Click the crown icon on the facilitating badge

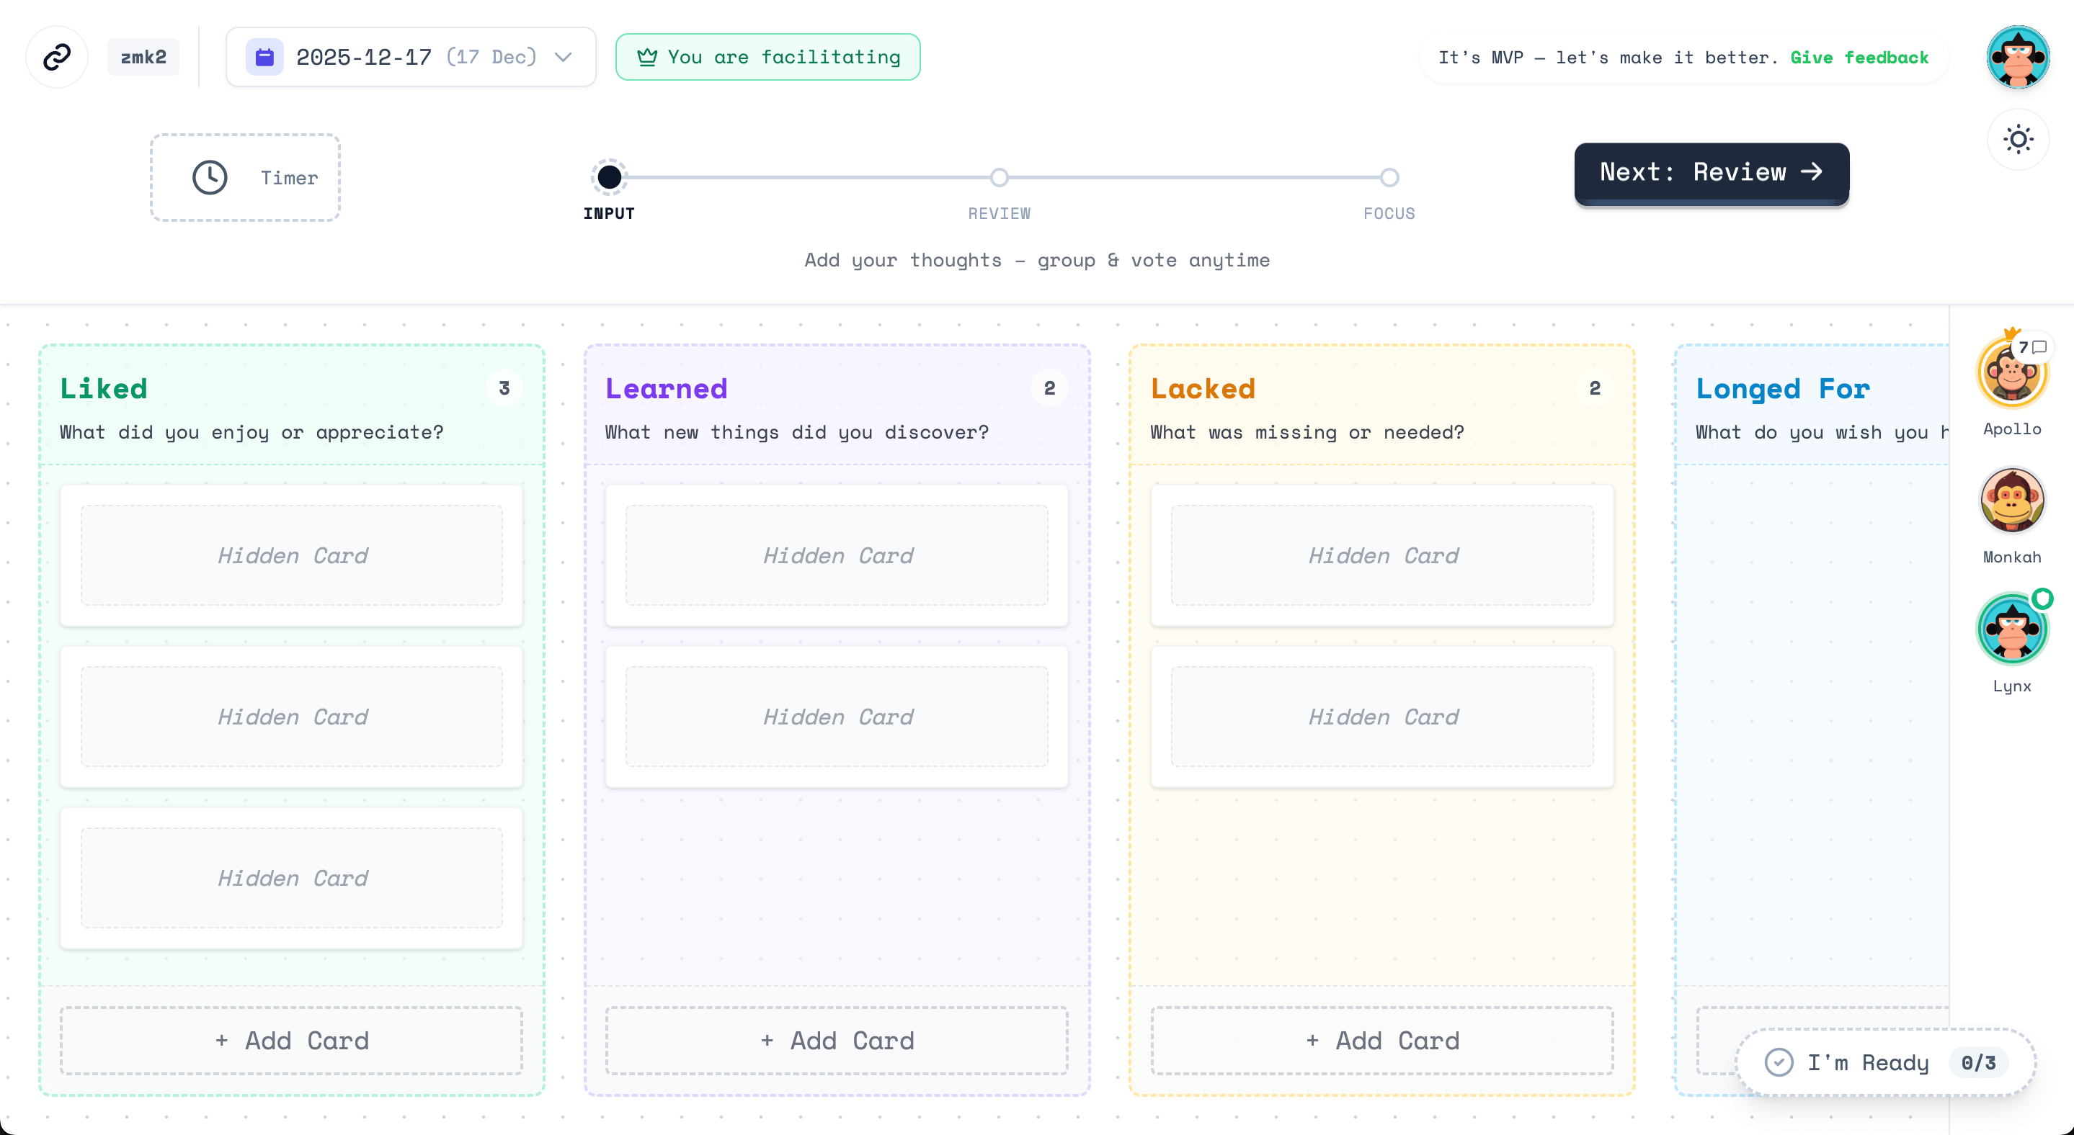tap(649, 56)
